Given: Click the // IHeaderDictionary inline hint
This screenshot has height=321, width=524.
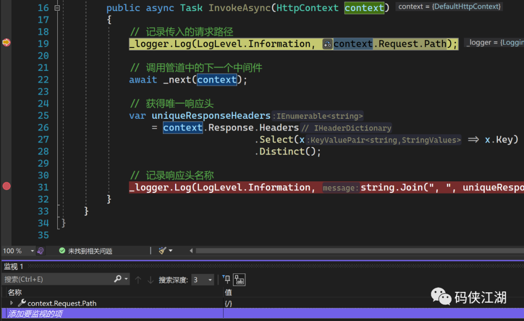Looking at the screenshot, I should (346, 128).
